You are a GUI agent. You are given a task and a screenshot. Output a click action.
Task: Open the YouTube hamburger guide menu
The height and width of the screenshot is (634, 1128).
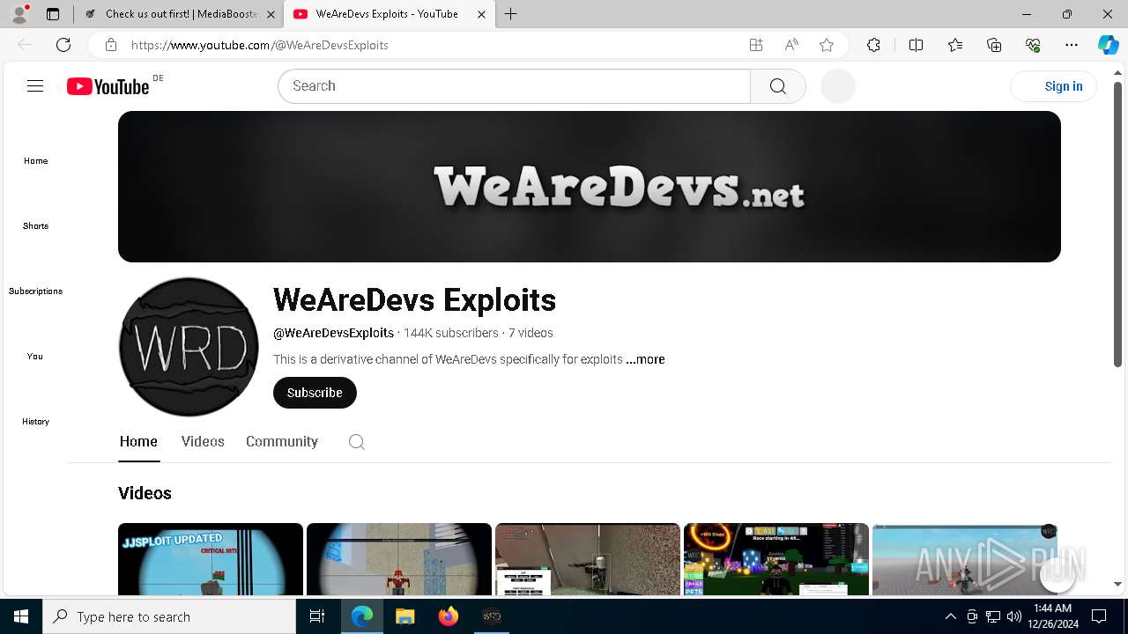point(35,86)
